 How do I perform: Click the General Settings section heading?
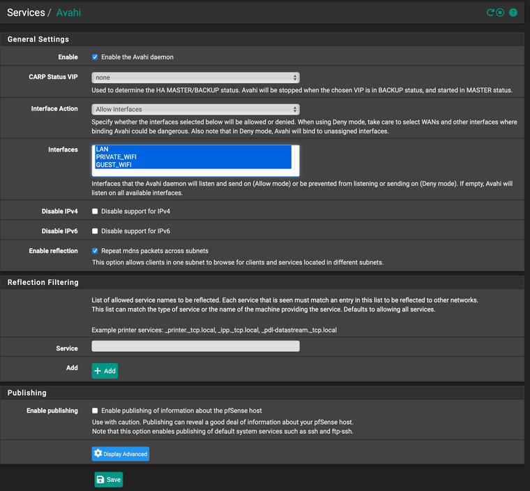(38, 39)
